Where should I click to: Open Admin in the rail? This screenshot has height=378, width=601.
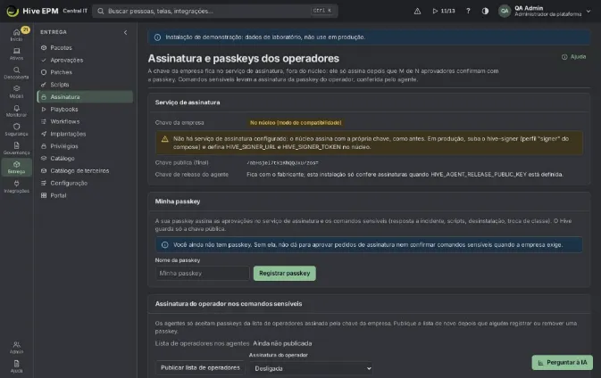click(x=16, y=348)
